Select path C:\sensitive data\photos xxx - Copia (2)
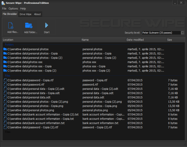This screenshot has height=147, width=187. [x=32, y=71]
